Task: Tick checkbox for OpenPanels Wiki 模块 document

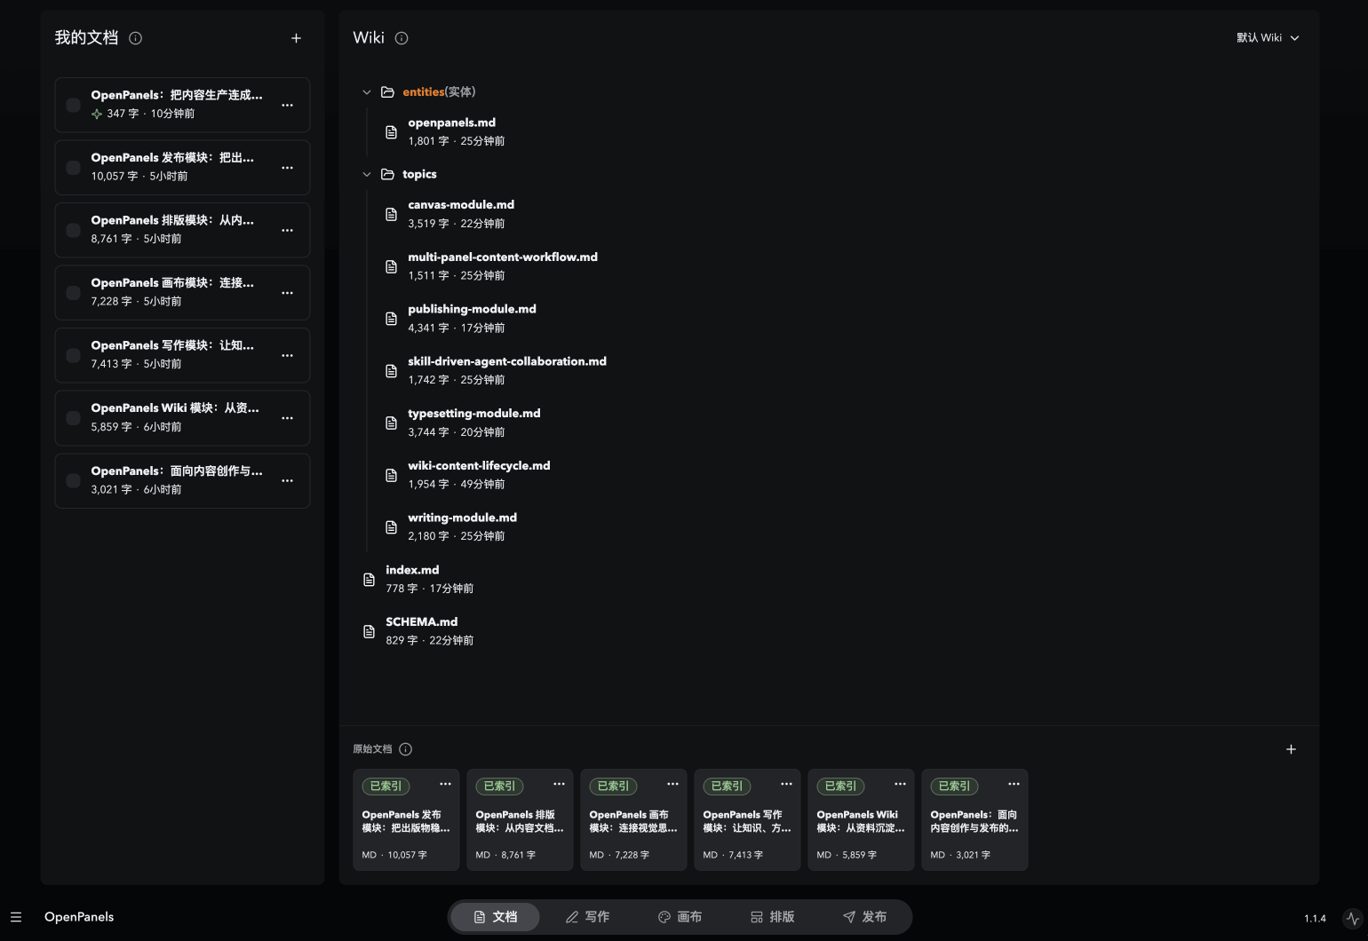Action: click(73, 418)
